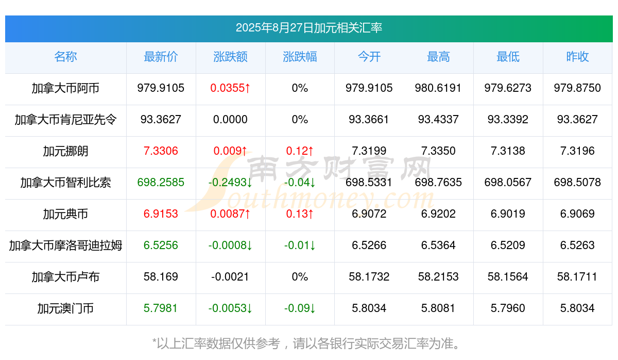The width and height of the screenshot is (618, 360).
Task: Click the open value 93.3661
Action: pyautogui.click(x=369, y=120)
